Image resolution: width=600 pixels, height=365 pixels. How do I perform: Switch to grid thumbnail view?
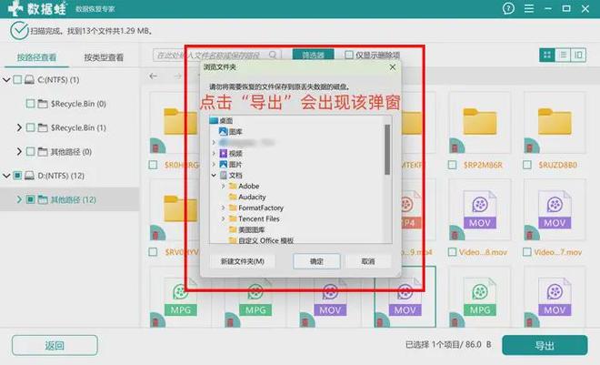pos(547,56)
